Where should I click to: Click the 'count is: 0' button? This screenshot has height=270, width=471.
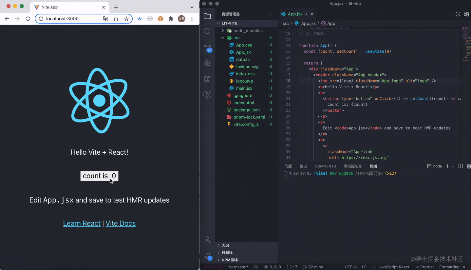(99, 176)
